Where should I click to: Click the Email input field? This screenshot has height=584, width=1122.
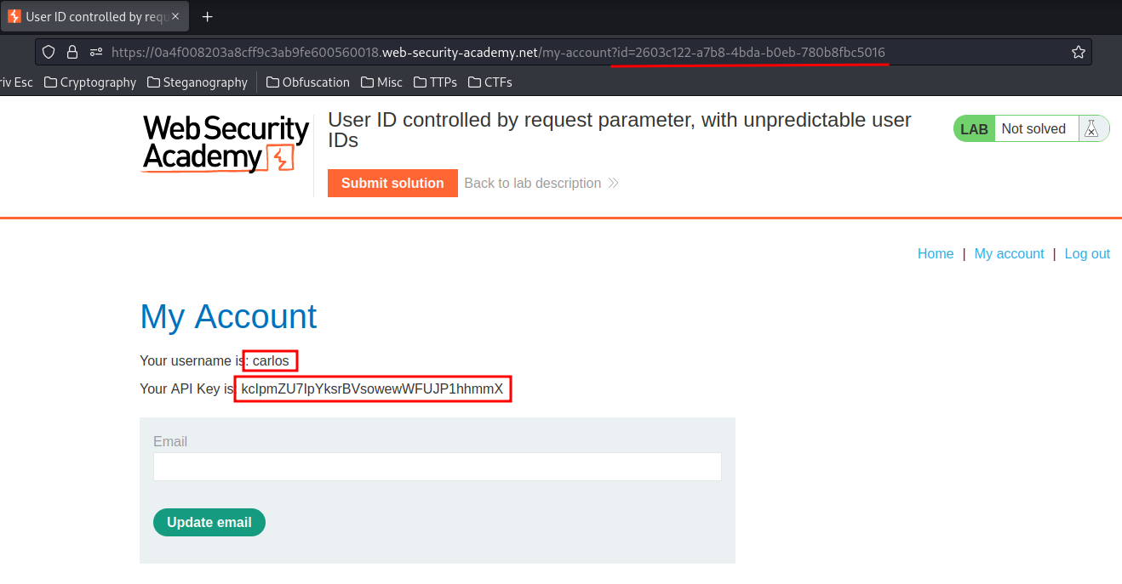438,467
